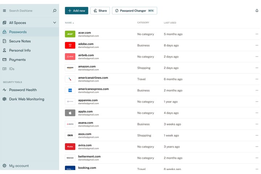Click the Airbnb logo icon

70,57
